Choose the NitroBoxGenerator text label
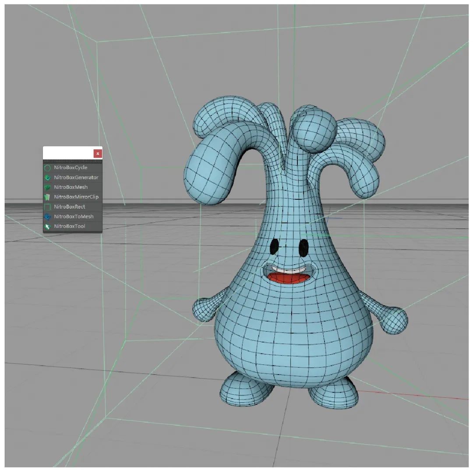The image size is (473, 474). [x=76, y=177]
